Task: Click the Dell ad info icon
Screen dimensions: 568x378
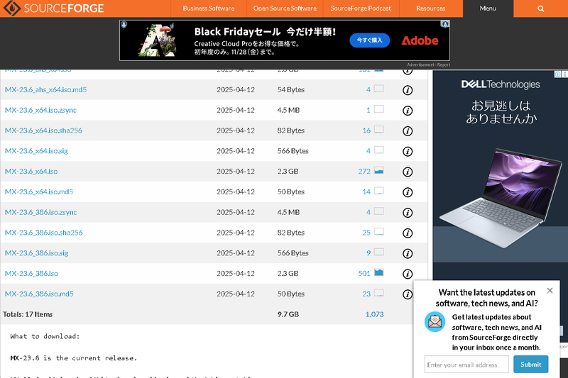Action: (x=558, y=74)
